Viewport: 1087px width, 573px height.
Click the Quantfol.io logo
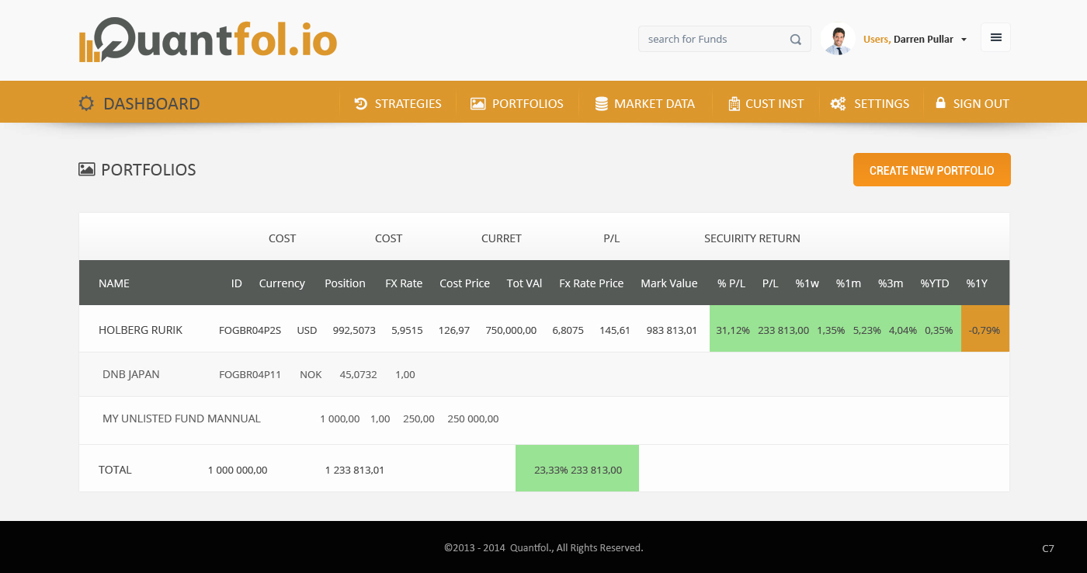208,40
